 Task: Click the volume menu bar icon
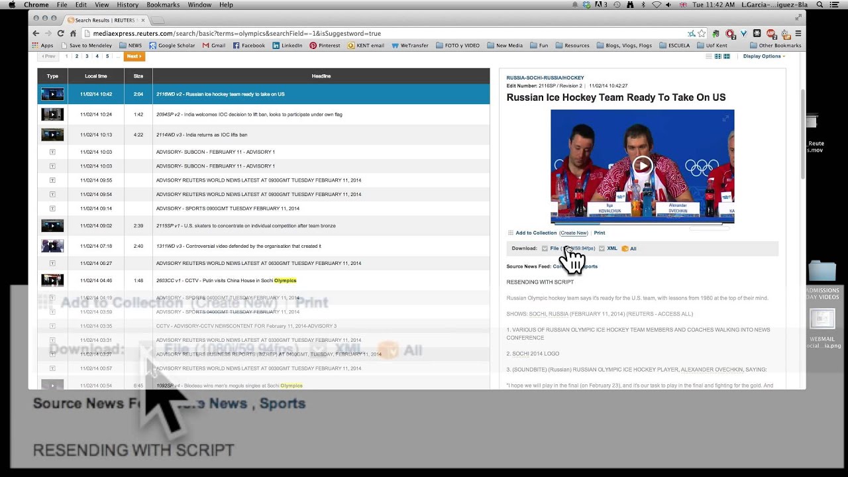[668, 5]
